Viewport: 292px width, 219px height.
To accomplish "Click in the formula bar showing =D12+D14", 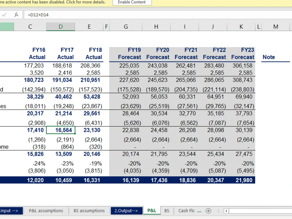I will pyautogui.click(x=158, y=15).
